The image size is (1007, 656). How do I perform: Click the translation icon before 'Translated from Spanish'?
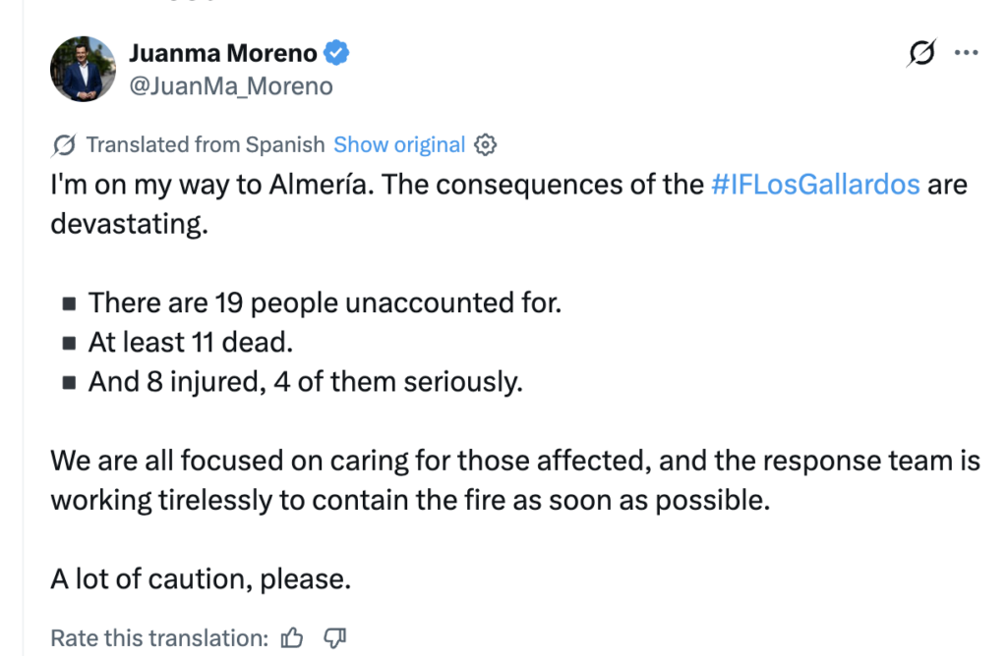64,145
